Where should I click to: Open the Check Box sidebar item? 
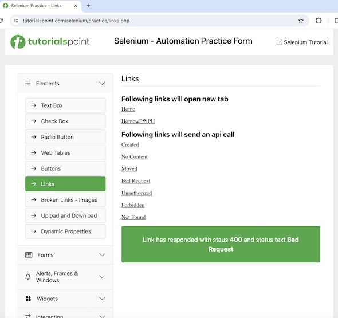(x=65, y=121)
